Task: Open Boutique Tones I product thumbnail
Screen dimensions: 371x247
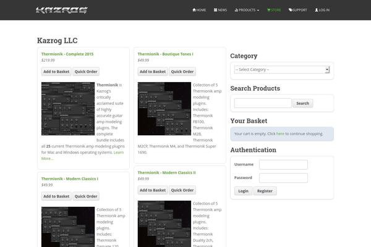Action: 164,109
